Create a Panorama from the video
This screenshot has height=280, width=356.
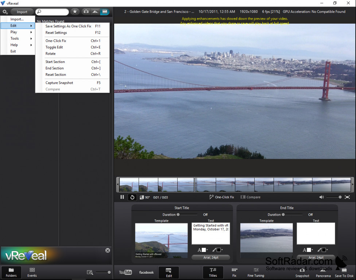pos(323,273)
